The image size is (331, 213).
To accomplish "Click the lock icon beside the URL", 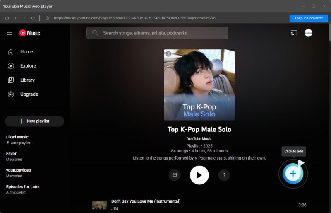I will [x=48, y=18].
